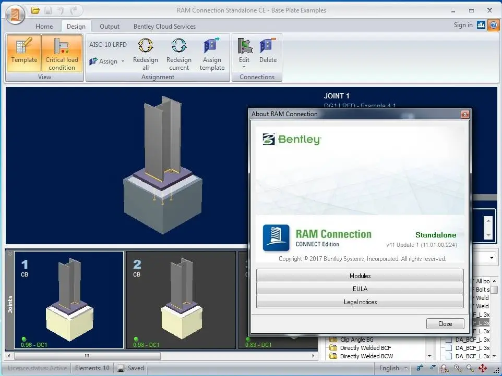Click the RAM Connection product icon in About dialog
This screenshot has height=376, width=502.
276,237
